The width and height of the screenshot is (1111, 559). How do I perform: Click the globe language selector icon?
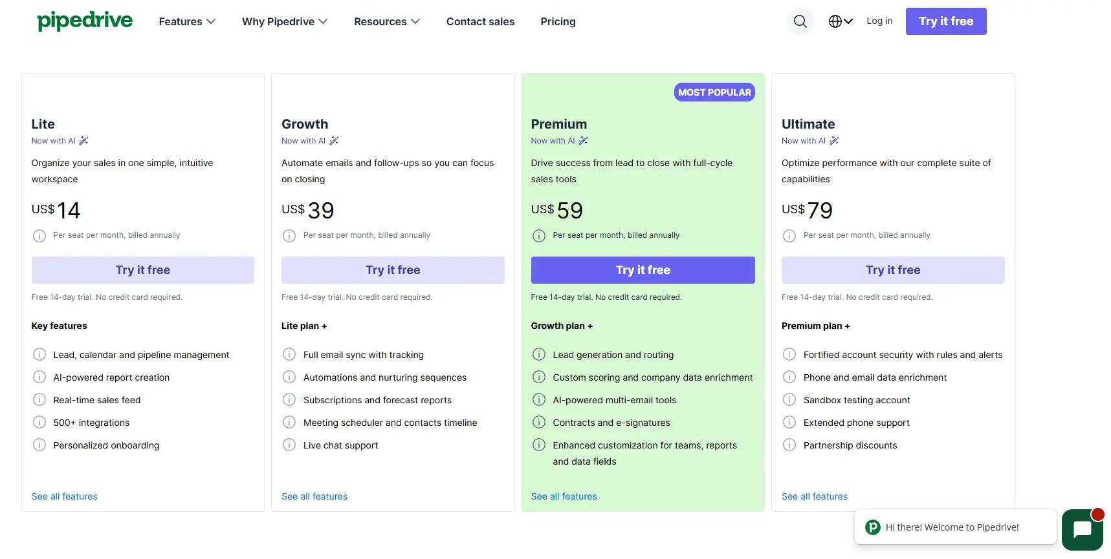[x=835, y=21]
